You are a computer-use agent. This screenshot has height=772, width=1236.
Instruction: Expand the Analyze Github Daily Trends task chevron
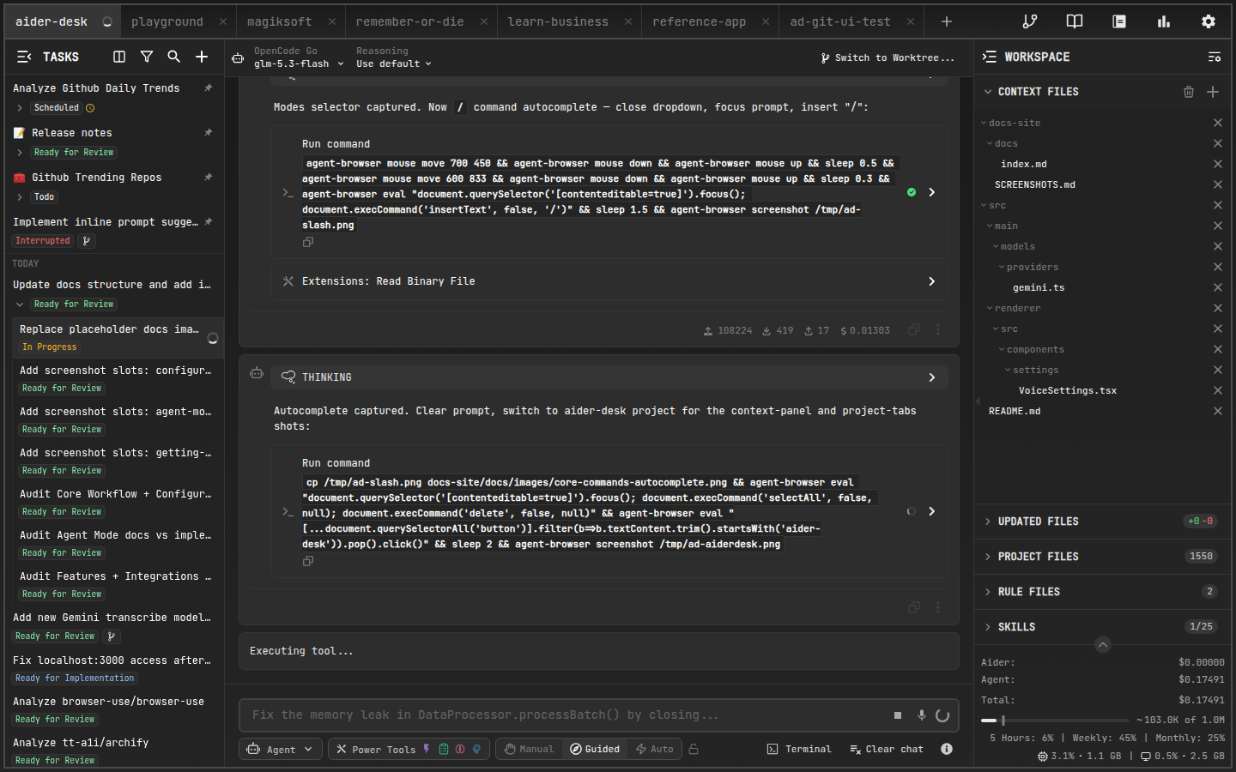(x=20, y=108)
